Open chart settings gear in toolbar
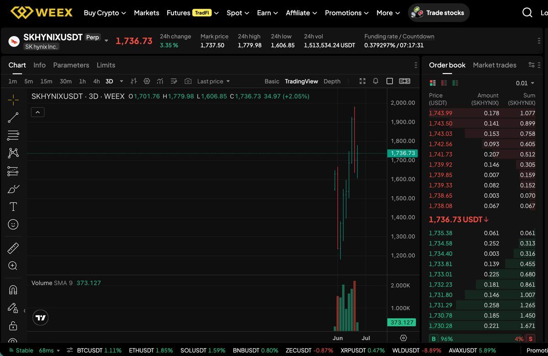This screenshot has height=356, width=548. [x=147, y=81]
